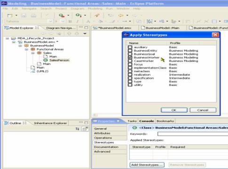
Task: Click the fill color bucket icon
Action: pyautogui.click(x=101, y=21)
